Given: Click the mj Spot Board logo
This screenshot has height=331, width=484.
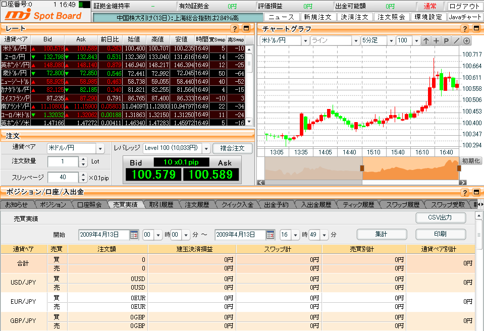Looking at the screenshot, I should coord(43,15).
